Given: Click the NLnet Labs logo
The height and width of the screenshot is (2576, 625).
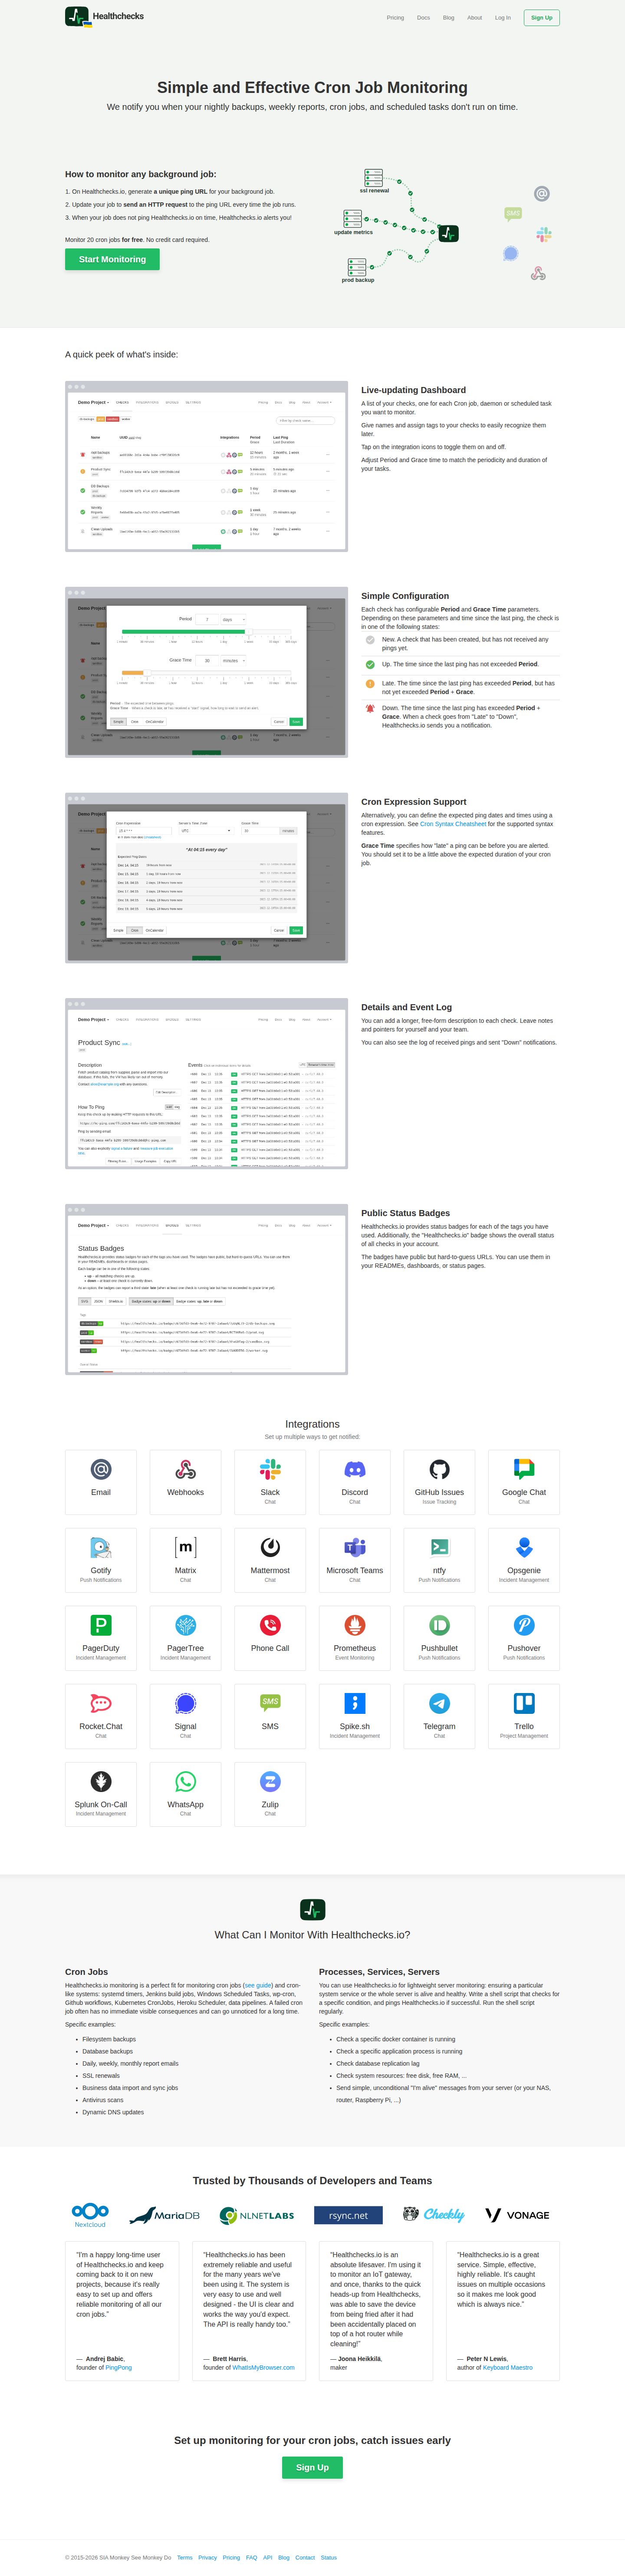Looking at the screenshot, I should (257, 2215).
